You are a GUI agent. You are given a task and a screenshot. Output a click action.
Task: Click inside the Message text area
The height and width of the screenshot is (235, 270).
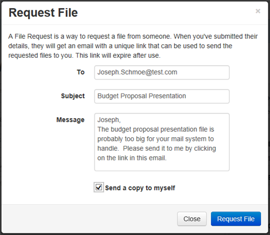(162, 142)
